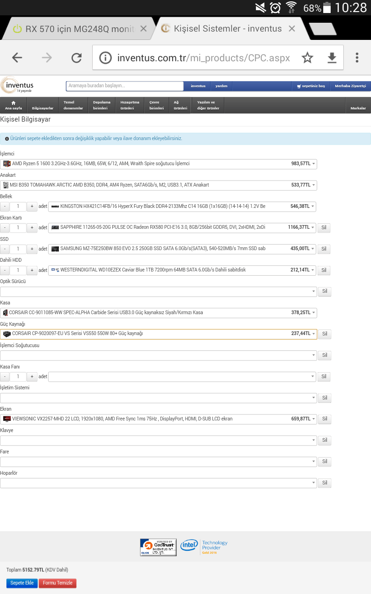Open the Depolama birimleri menu
Image resolution: width=371 pixels, height=594 pixels.
click(101, 105)
